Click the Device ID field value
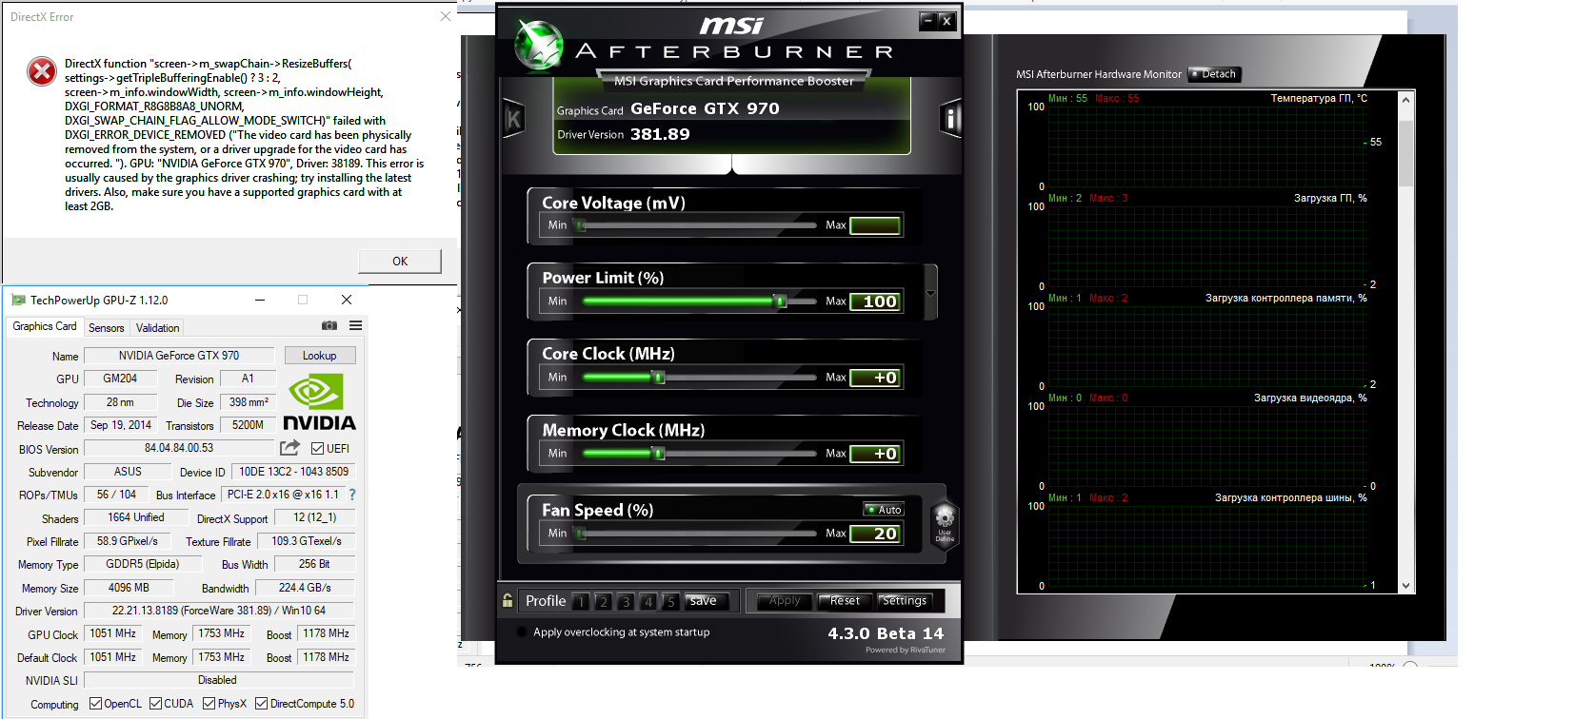Image resolution: width=1574 pixels, height=719 pixels. pyautogui.click(x=293, y=472)
